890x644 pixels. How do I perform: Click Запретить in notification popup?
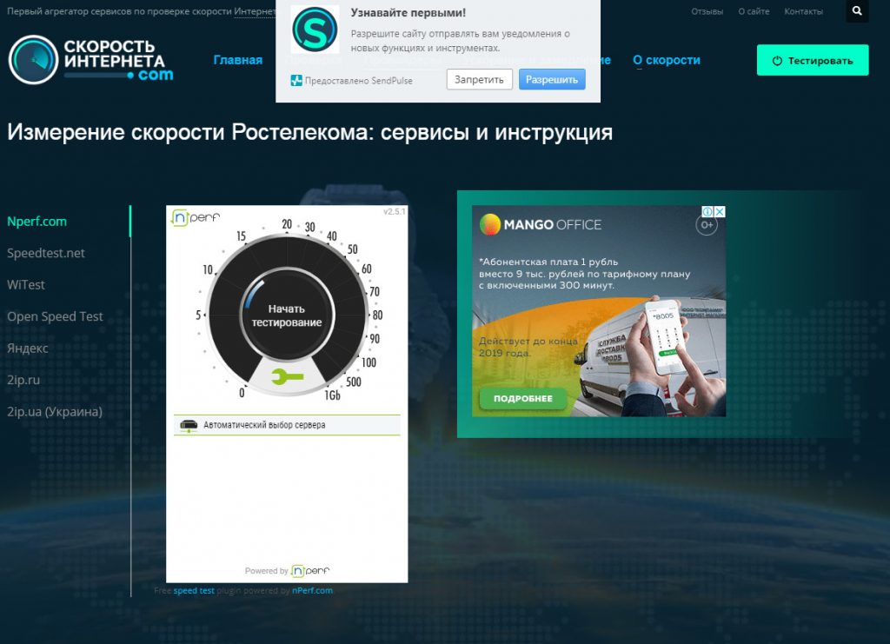point(479,79)
